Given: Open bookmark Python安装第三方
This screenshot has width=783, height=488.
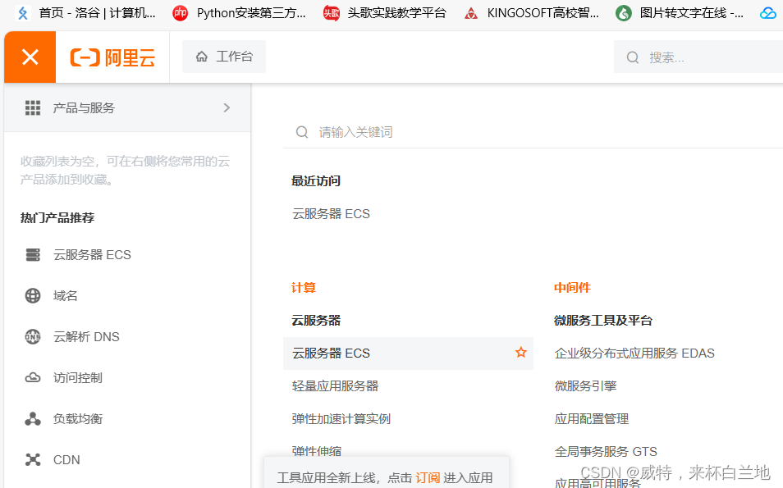Looking at the screenshot, I should pyautogui.click(x=239, y=13).
